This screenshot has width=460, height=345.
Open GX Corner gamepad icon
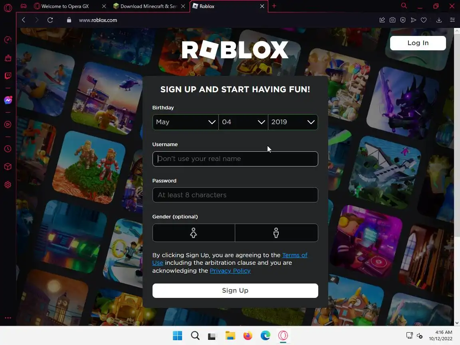point(24,6)
